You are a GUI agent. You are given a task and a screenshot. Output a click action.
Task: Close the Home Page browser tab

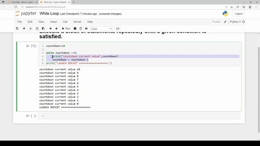[x=37, y=2]
